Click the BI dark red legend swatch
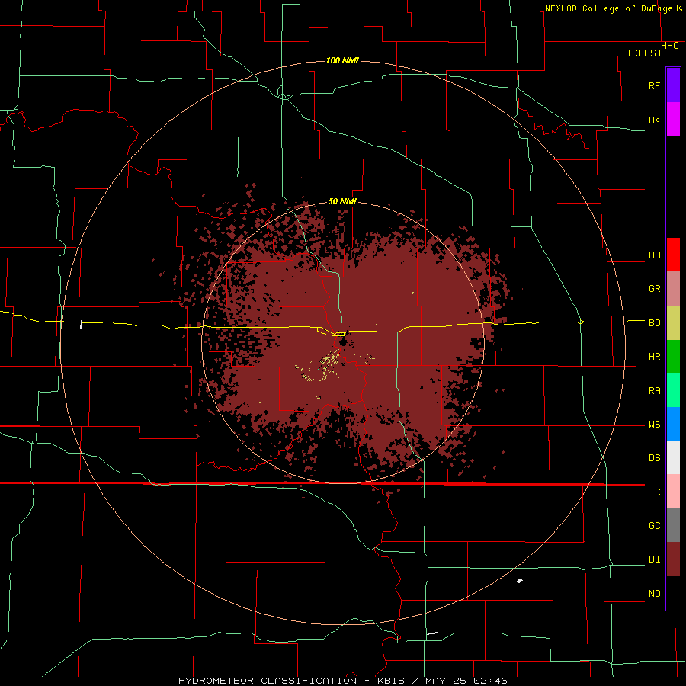Screen dimensions: 686x686 pos(673,559)
